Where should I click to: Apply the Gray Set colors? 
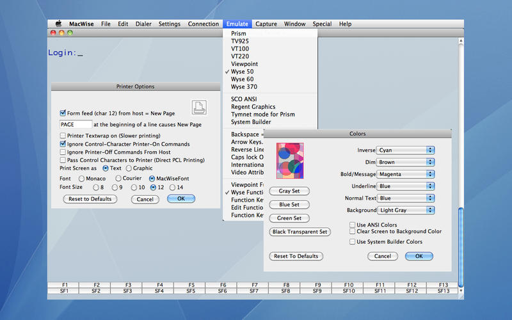click(289, 191)
